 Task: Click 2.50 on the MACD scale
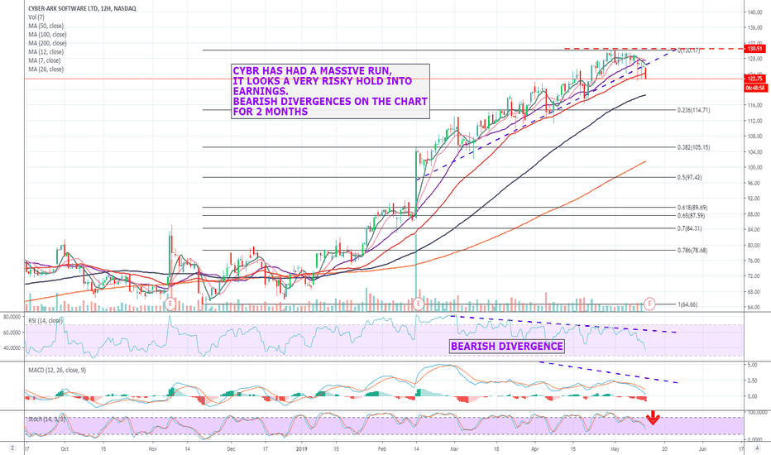click(x=752, y=381)
